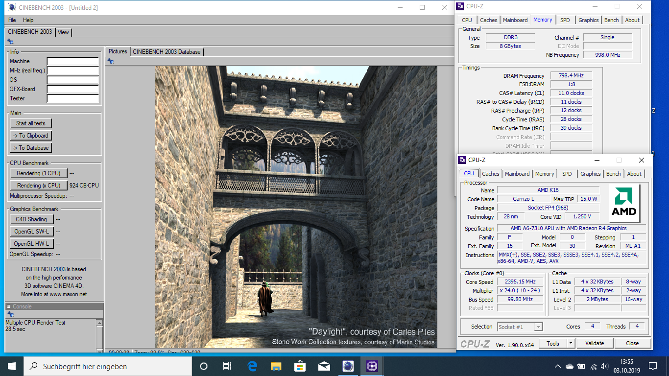669x376 pixels.
Task: Open the notification center icon
Action: click(x=652, y=366)
